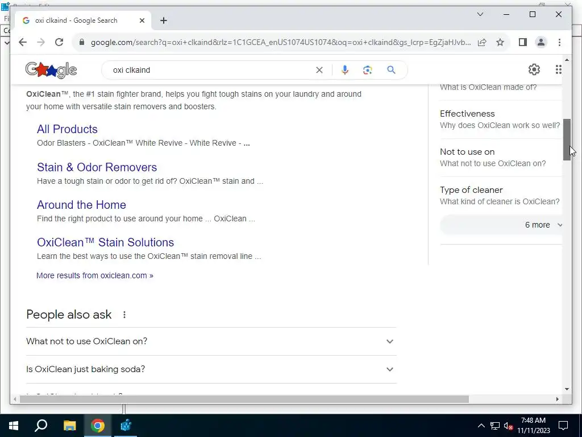Clear the search box text
The width and height of the screenshot is (582, 437).
tap(319, 70)
